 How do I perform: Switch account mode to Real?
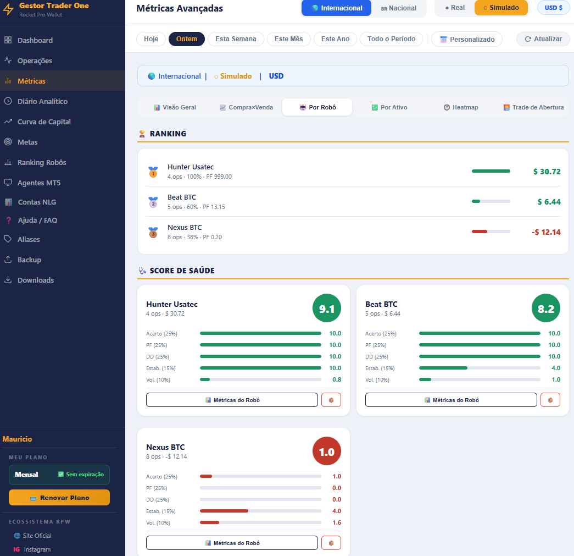click(x=455, y=8)
